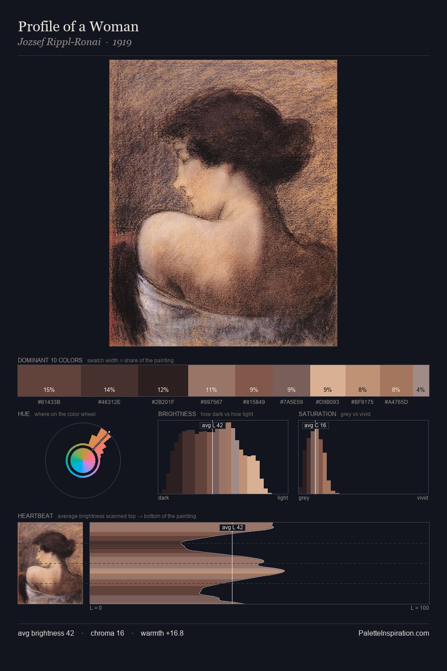Click the 'DOMINANT 10 COLORS' heading
The height and width of the screenshot is (671, 447).
50,360
